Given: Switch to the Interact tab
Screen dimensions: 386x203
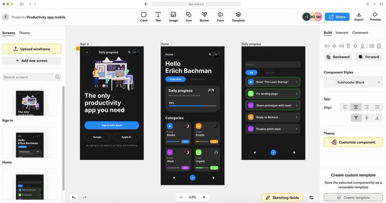Looking at the screenshot, I should click(342, 33).
